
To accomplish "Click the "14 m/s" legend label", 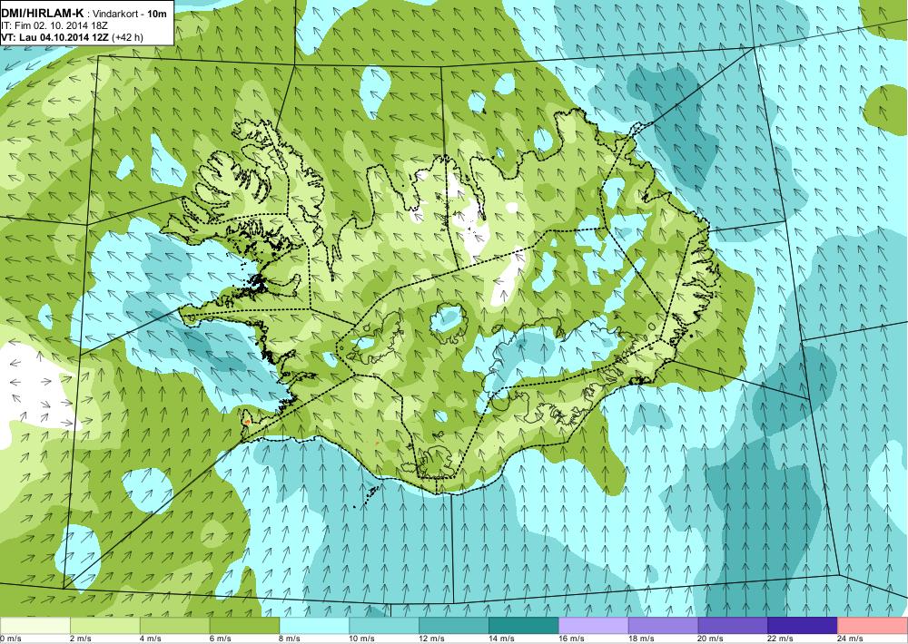I will [501, 639].
